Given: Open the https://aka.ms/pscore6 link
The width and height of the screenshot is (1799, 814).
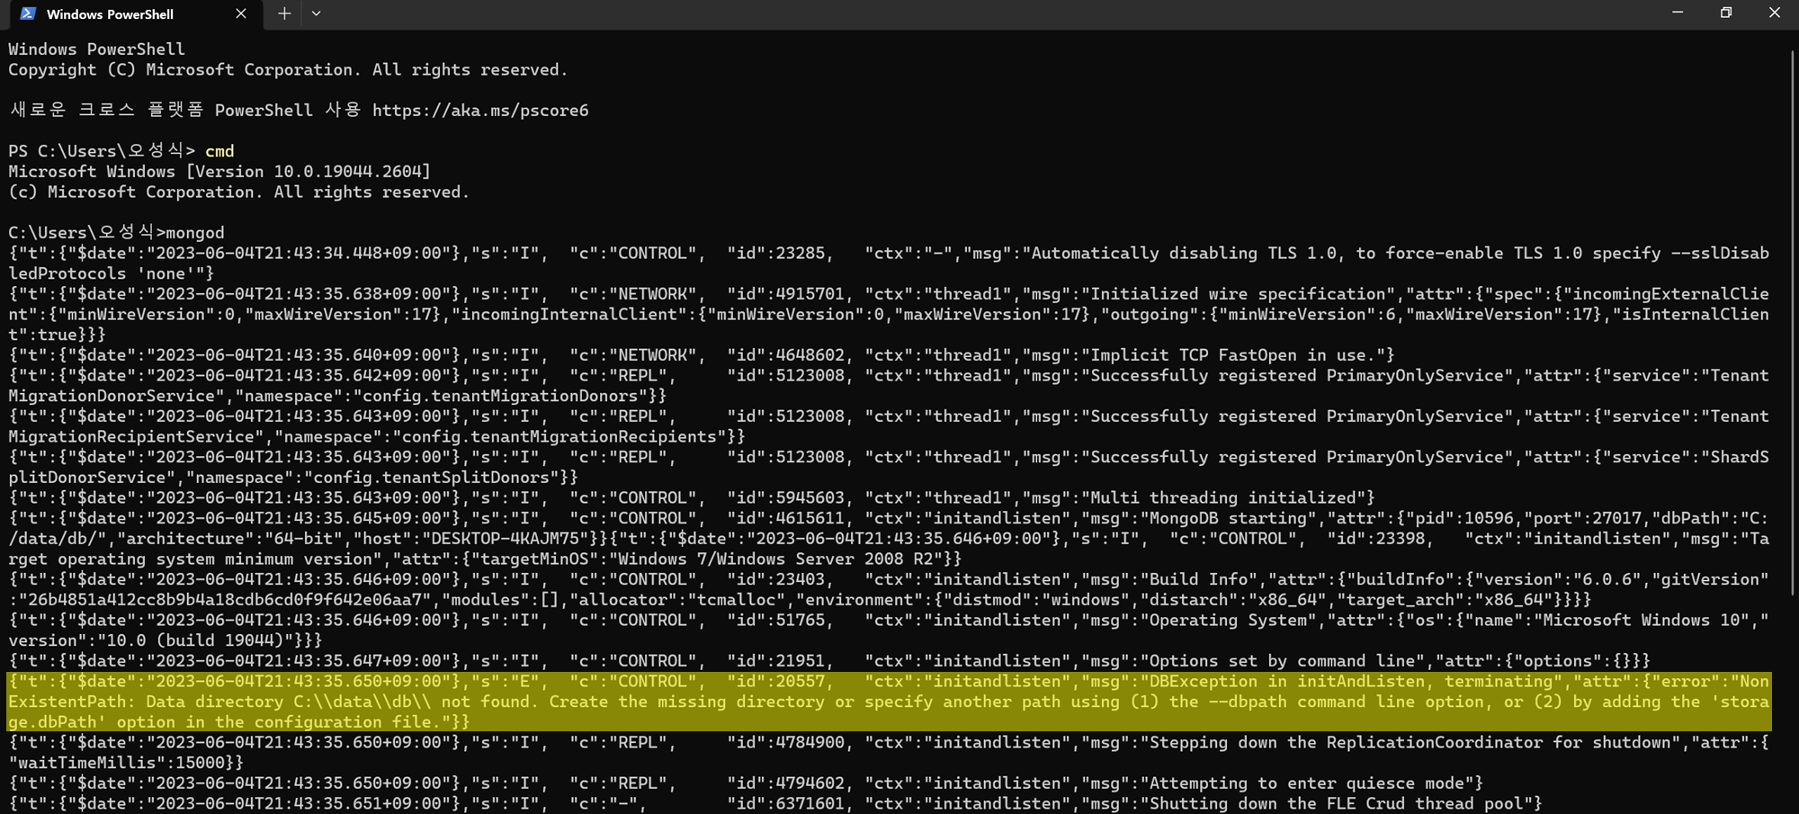Looking at the screenshot, I should coord(480,111).
